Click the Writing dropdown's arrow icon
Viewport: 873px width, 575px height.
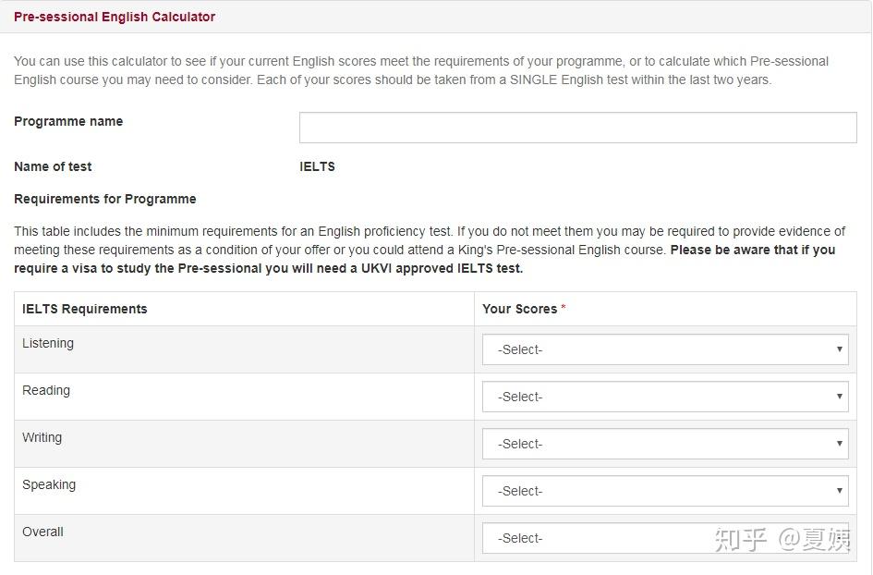839,444
